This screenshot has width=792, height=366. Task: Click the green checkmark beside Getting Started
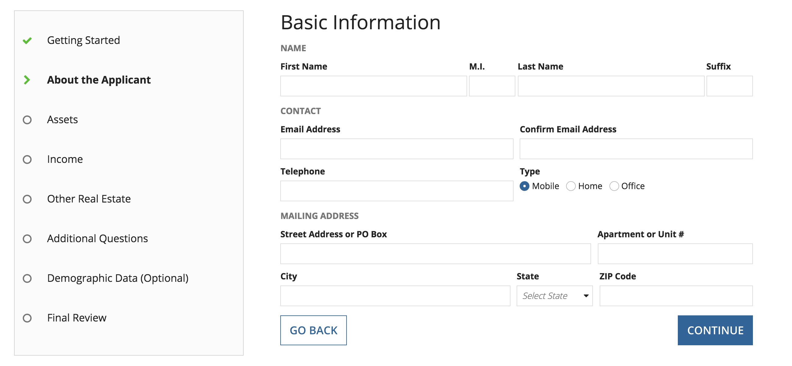click(27, 41)
